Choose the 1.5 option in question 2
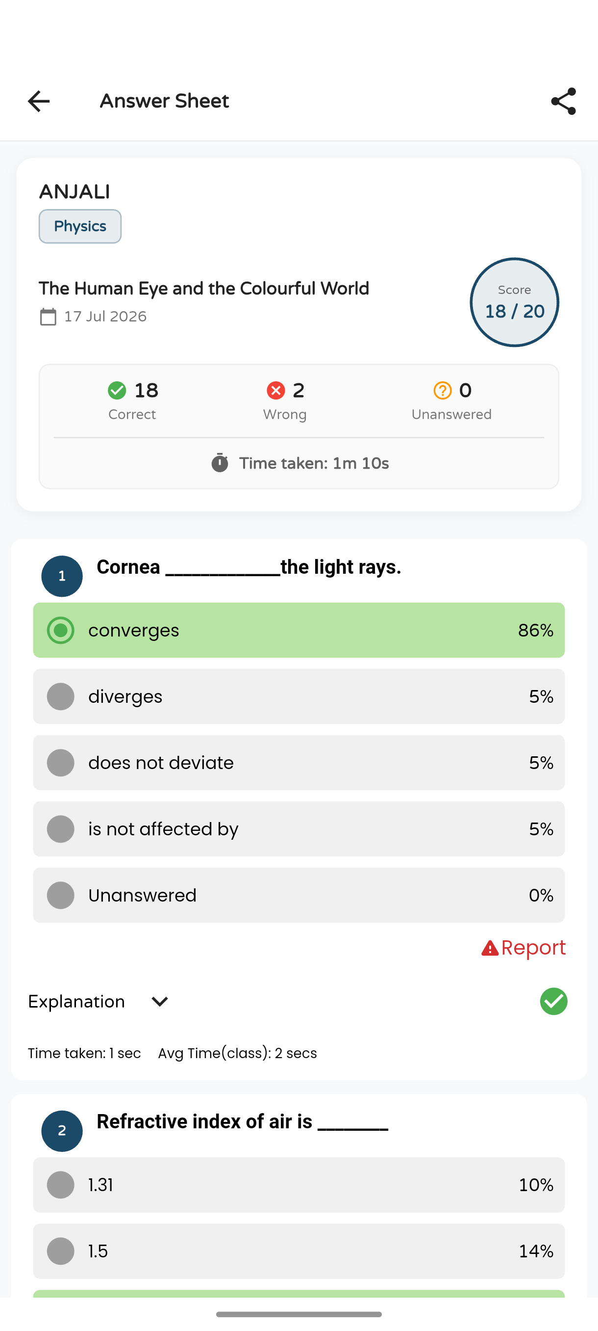This screenshot has width=598, height=1331. [299, 1251]
